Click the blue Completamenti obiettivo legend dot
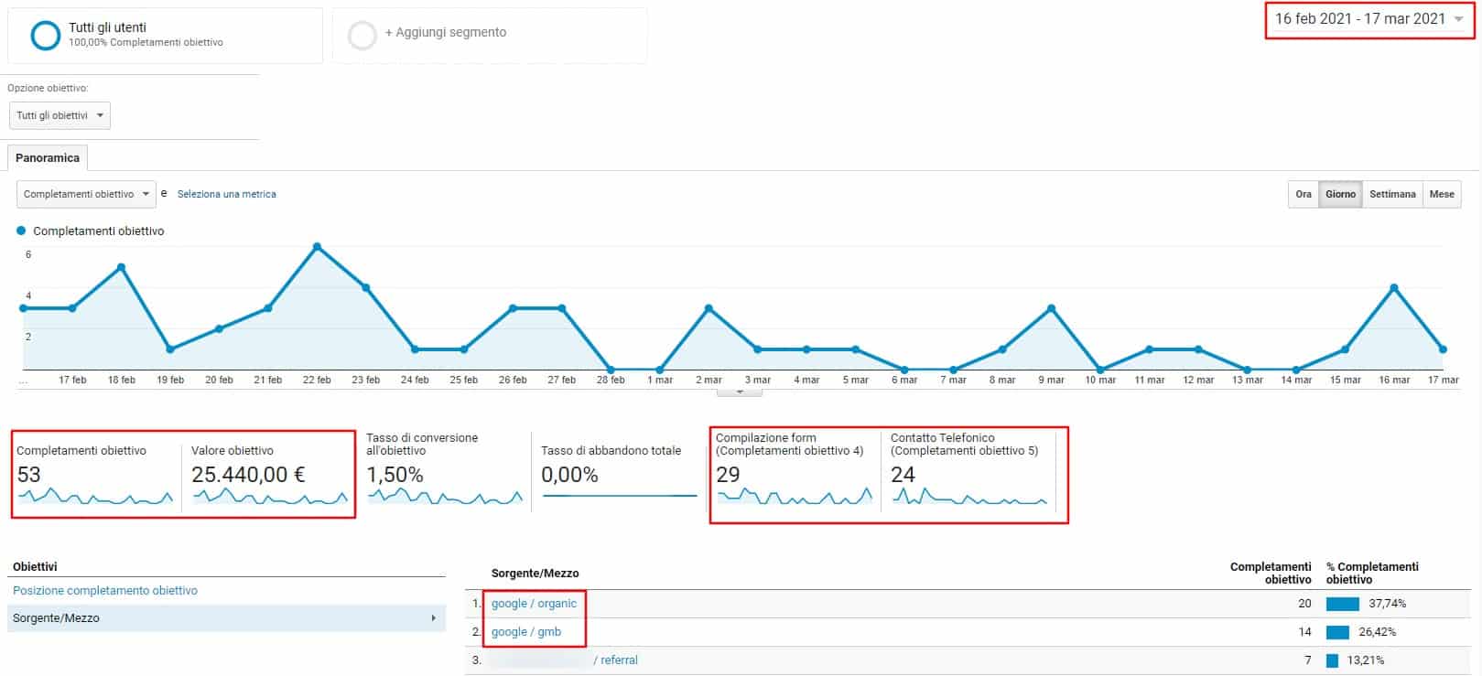This screenshot has height=676, width=1482. pos(22,231)
